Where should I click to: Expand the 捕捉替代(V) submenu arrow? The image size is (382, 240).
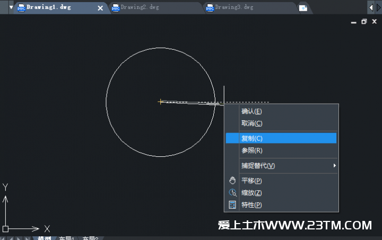[334, 166]
